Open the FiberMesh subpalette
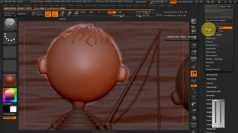This screenshot has width=238, height=133. tap(212, 87)
